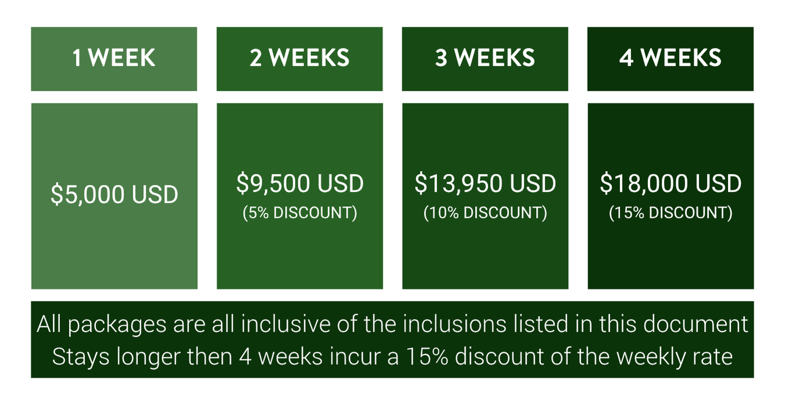Pick the $9,500 USD price
This screenshot has height=405, width=785.
click(x=299, y=184)
